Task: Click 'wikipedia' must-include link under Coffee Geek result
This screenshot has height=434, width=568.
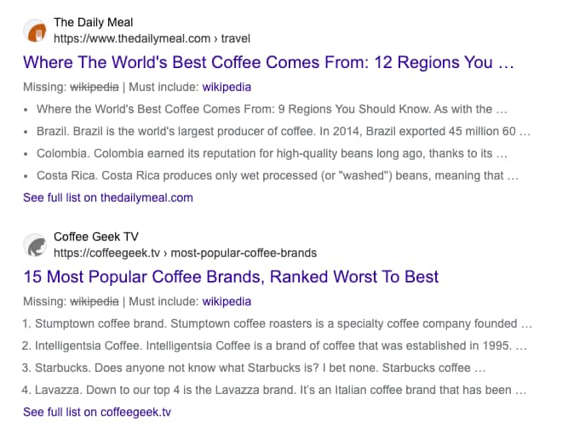Action: [227, 301]
